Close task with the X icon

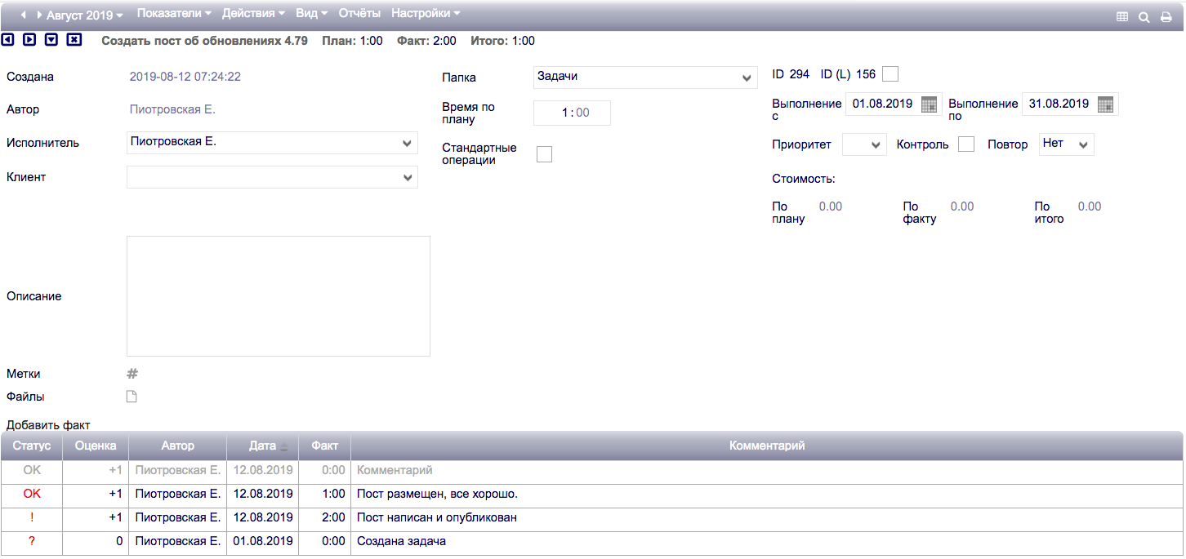click(74, 39)
